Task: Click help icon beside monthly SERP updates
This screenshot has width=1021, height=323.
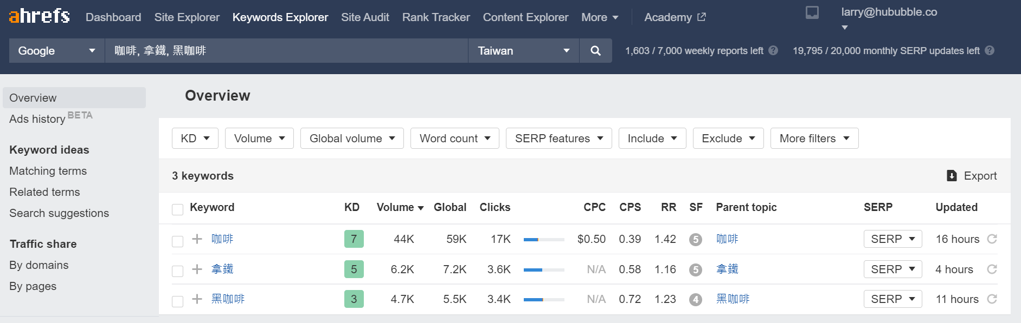Action: tap(990, 50)
